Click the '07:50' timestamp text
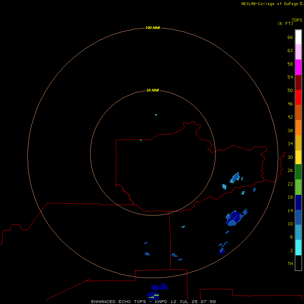 208,302
